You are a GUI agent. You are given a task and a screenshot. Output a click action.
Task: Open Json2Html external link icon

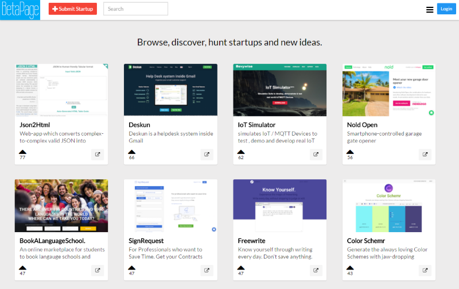(98, 154)
